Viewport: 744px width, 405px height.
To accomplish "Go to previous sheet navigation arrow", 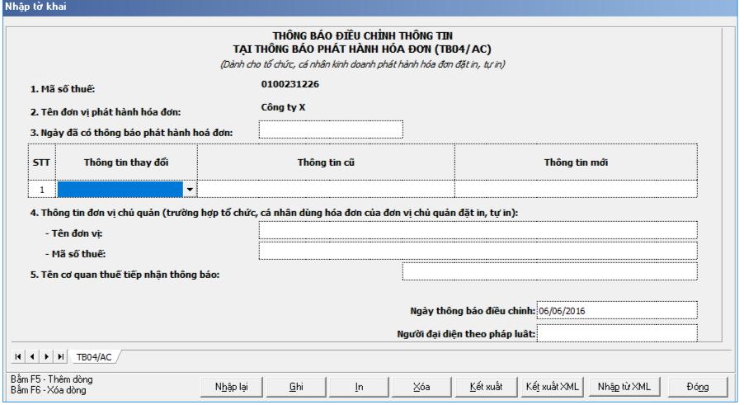I will (32, 356).
